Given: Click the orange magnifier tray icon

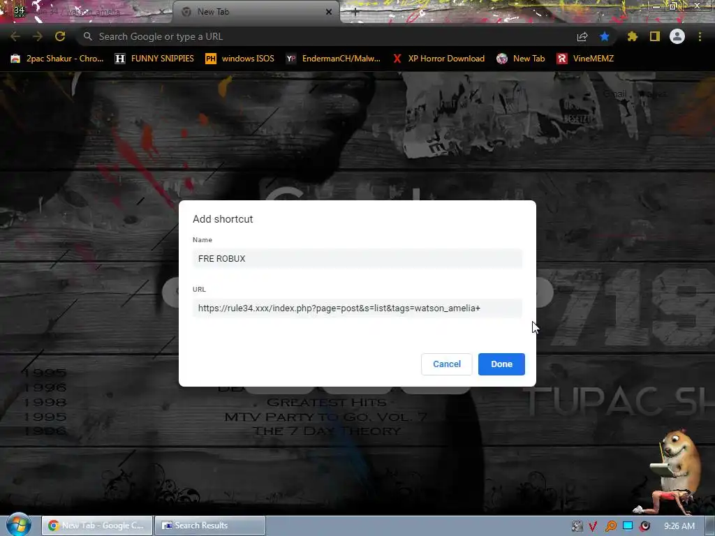Looking at the screenshot, I should click(610, 526).
